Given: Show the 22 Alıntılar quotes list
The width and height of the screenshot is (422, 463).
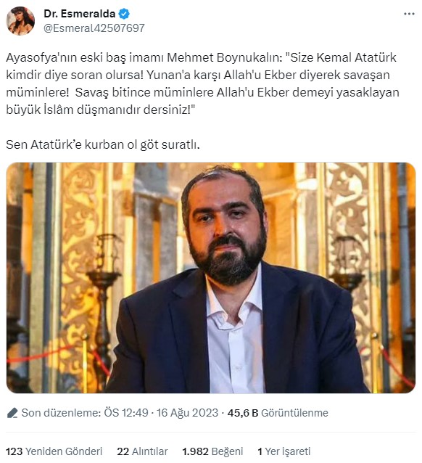Looking at the screenshot, I should [x=142, y=451].
